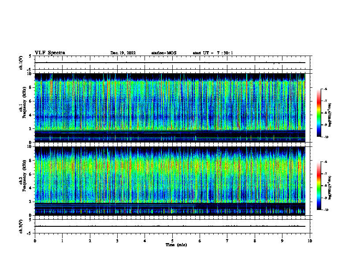Click the "-8" tick on ch.2 colorbar
This screenshot has height=270, width=349.
(325, 186)
